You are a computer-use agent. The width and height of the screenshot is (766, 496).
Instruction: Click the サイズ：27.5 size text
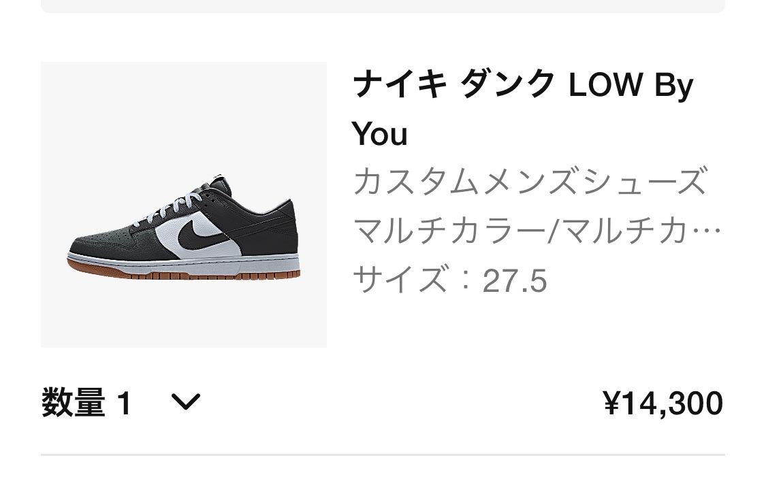451,278
